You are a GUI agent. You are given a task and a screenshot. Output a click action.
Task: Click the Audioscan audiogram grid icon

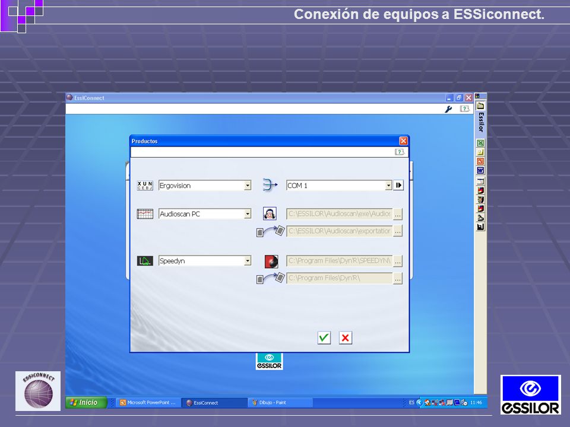pyautogui.click(x=145, y=214)
